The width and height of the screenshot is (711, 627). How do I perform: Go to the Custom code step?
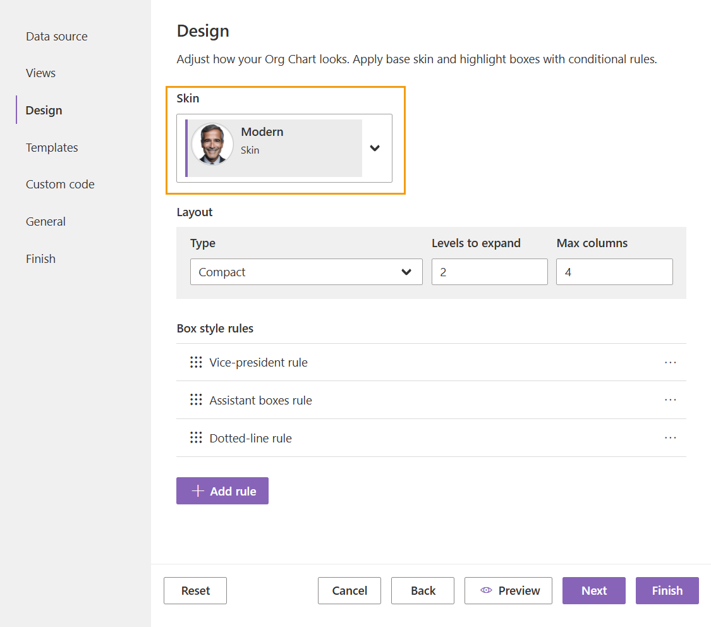(60, 184)
